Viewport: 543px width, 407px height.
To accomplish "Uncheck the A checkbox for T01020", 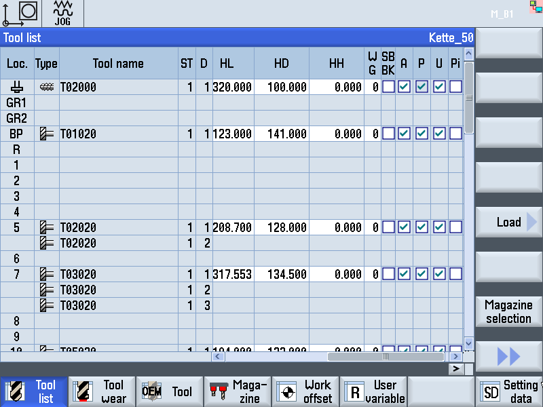I will 404,134.
